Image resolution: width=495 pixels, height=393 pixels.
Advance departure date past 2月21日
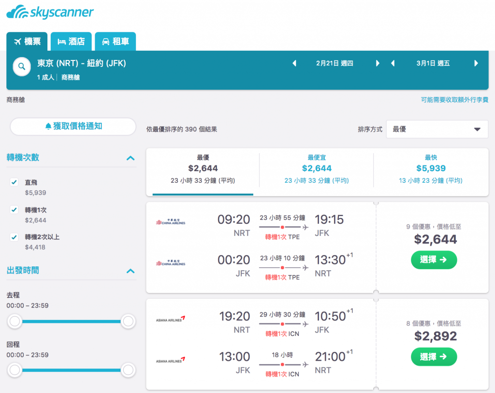(378, 63)
